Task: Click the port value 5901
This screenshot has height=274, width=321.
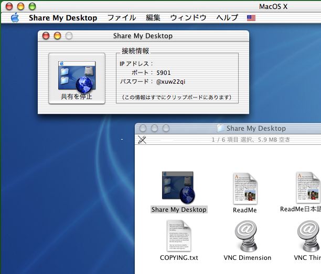Action: pos(163,73)
